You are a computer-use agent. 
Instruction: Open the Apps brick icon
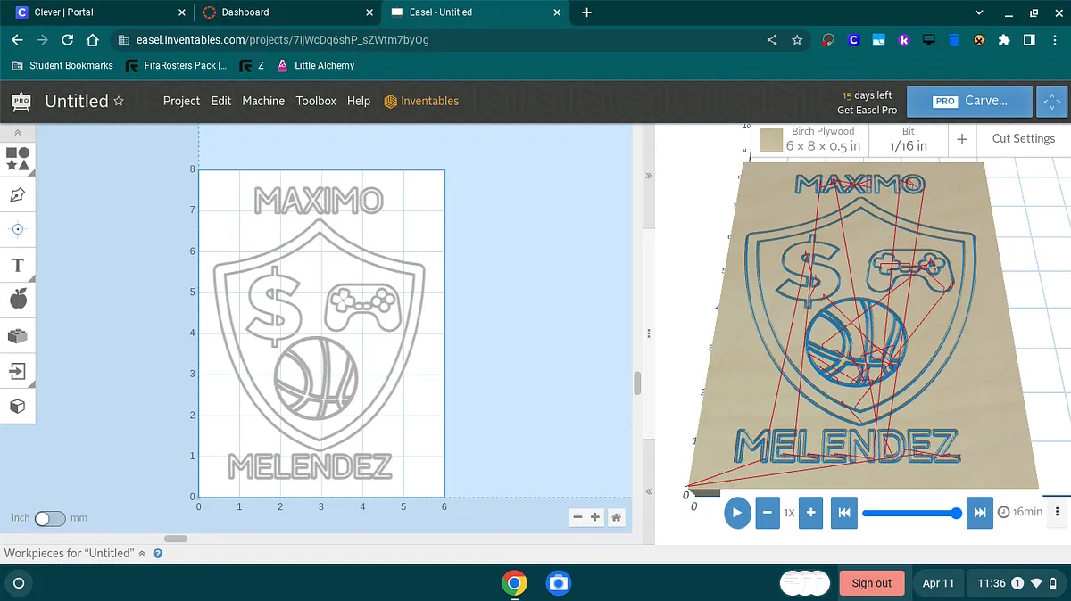tap(18, 336)
